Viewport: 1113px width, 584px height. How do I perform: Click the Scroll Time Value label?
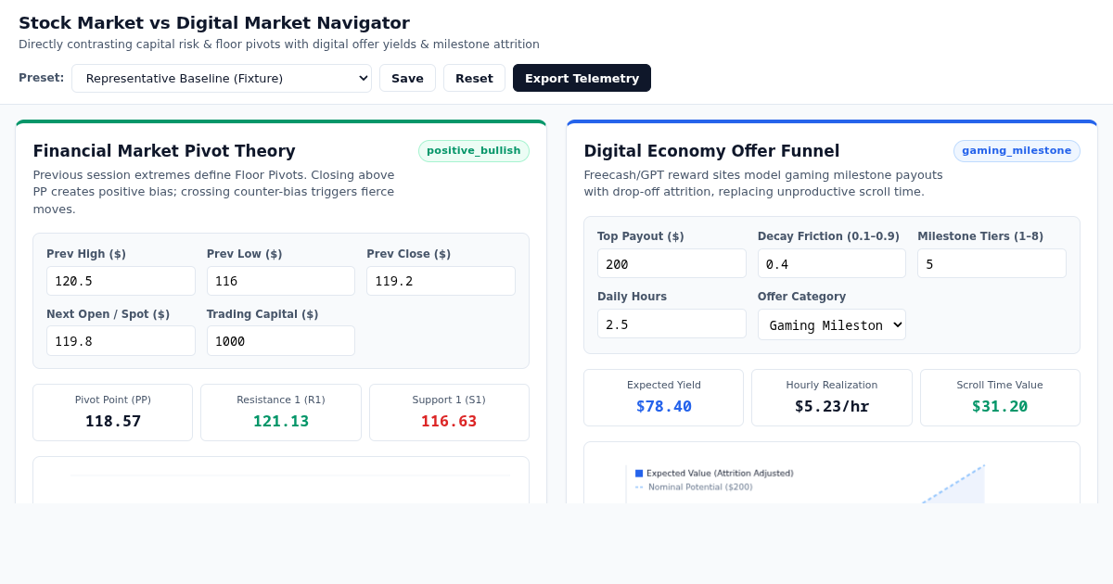[1000, 385]
